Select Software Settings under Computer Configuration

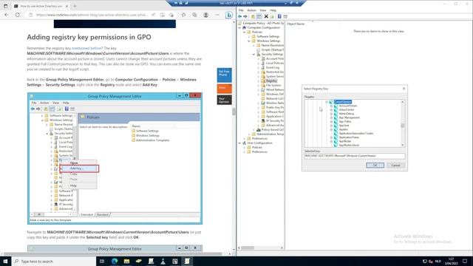click(x=268, y=36)
